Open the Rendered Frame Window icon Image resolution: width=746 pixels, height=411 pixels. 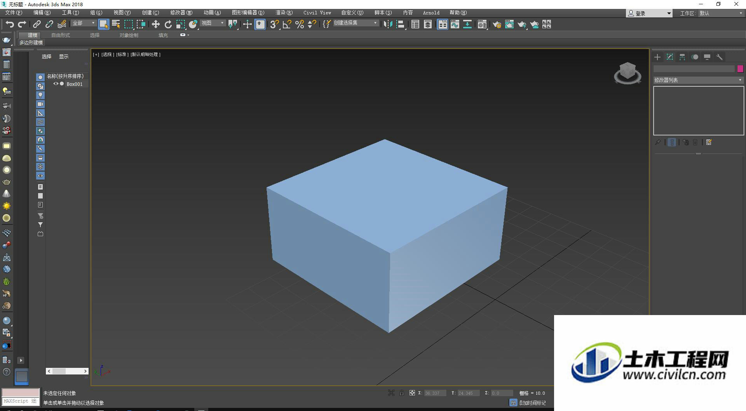(x=509, y=24)
